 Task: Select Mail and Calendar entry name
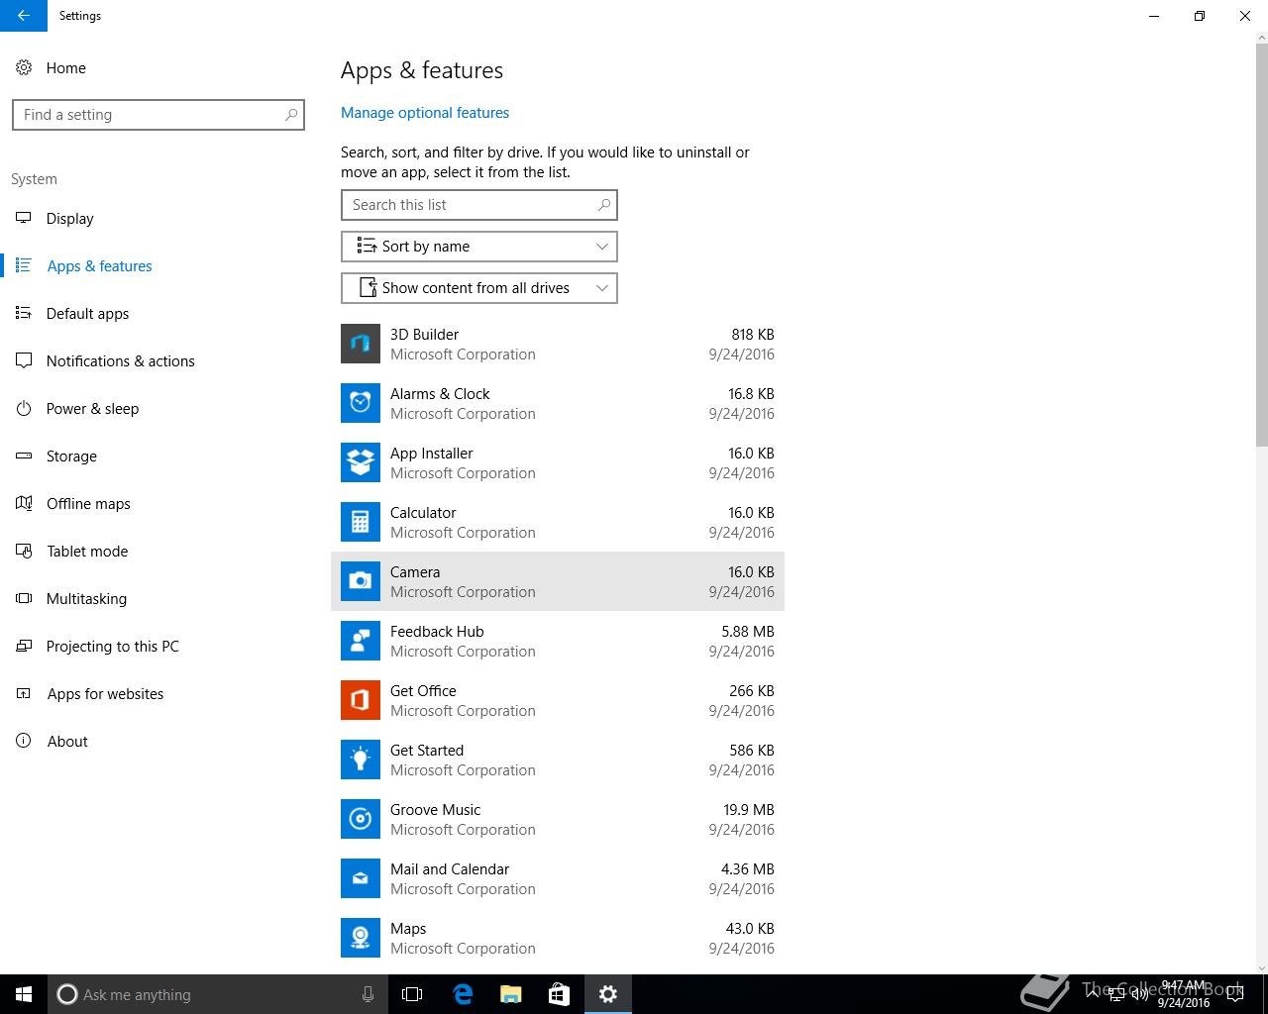coord(450,869)
